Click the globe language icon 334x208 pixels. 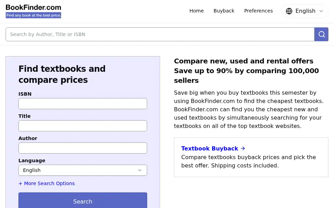[289, 11]
